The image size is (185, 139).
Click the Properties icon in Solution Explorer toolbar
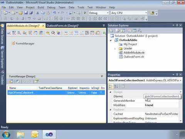point(111,31)
